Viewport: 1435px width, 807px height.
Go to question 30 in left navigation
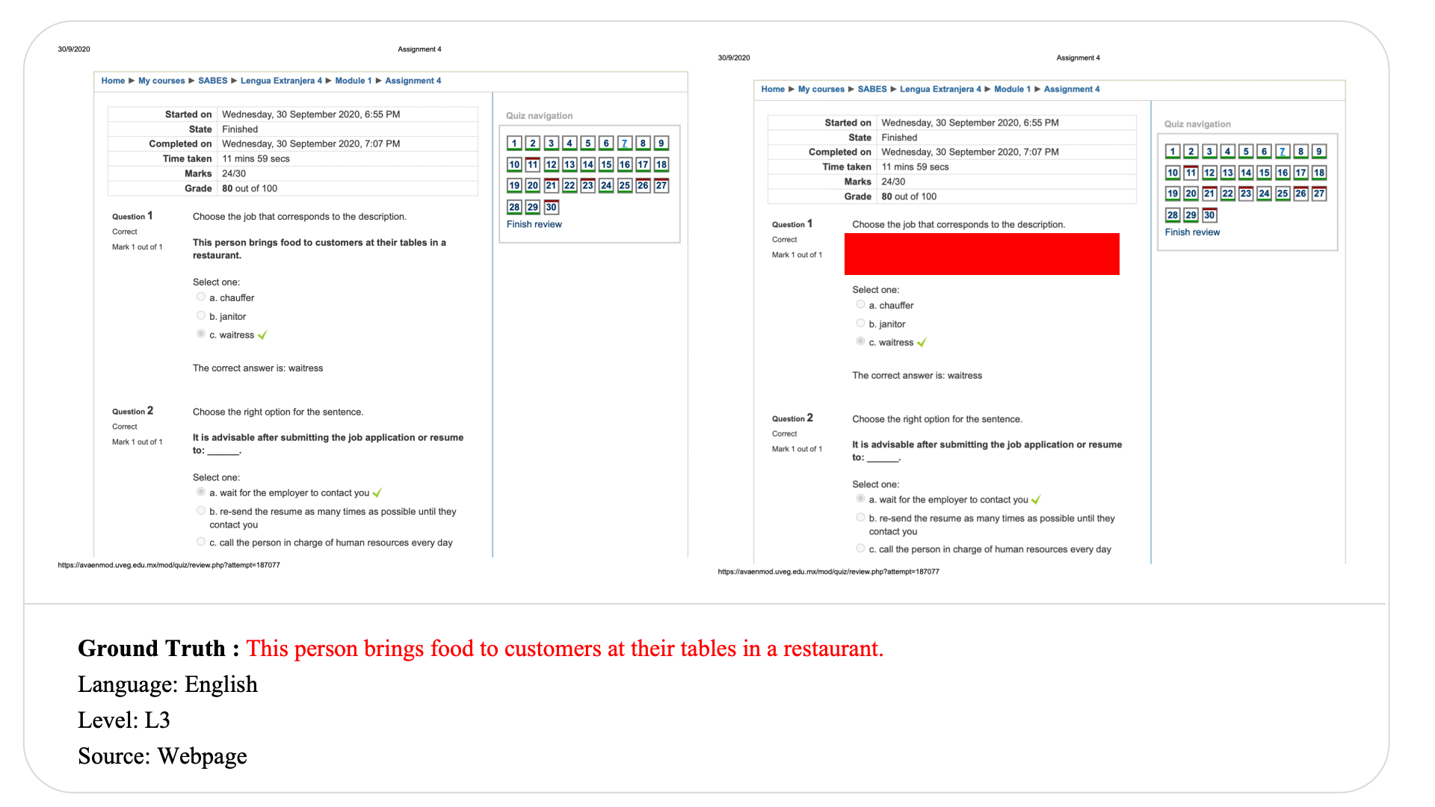(551, 207)
